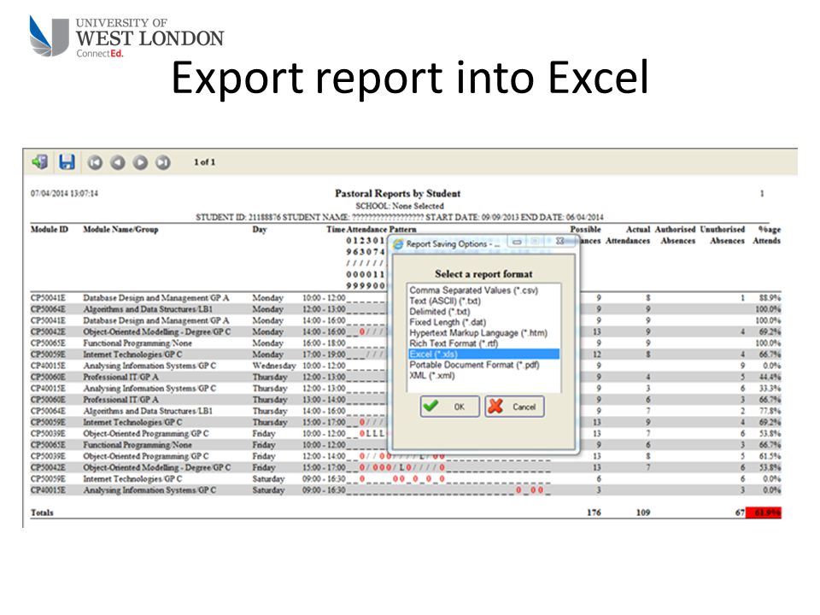Click the Cancel button in dialog
Viewport: 820px width, 615px height.
click(x=514, y=407)
